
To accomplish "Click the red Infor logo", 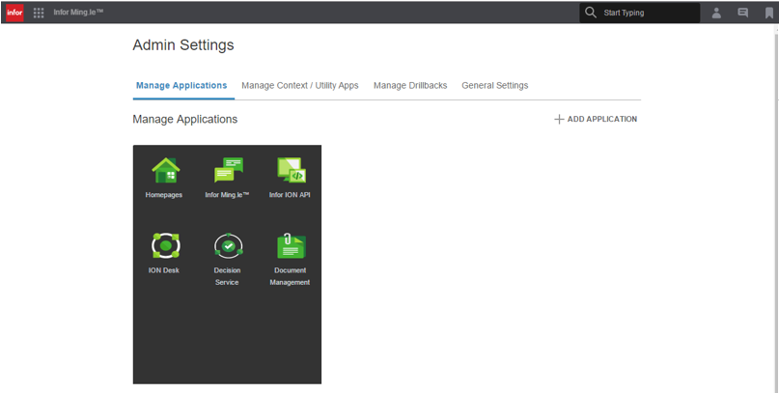I will 14,13.
